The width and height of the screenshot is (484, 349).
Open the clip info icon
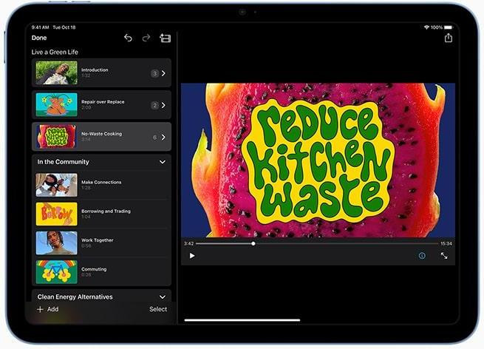click(422, 256)
